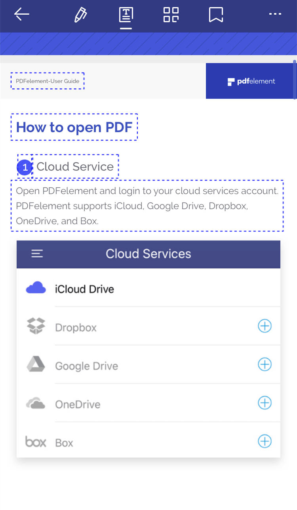Click the Box label

64,443
